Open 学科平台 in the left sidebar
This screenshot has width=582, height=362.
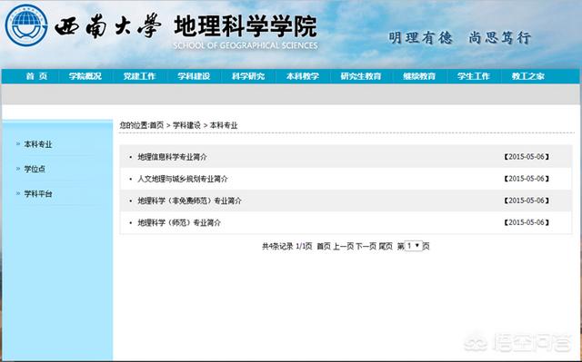[x=38, y=194]
